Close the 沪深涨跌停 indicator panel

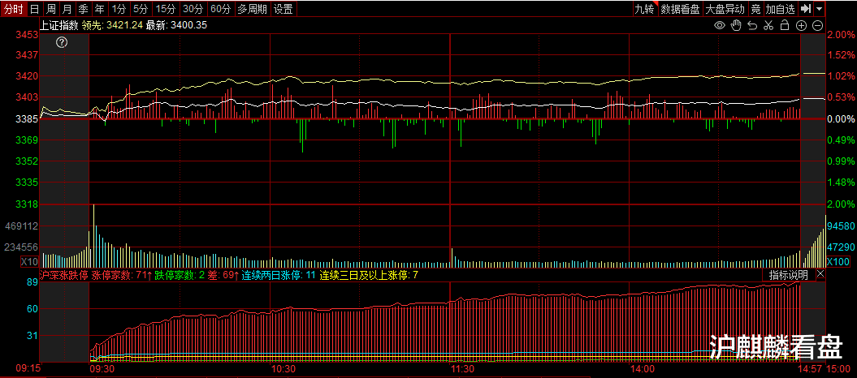point(820,274)
